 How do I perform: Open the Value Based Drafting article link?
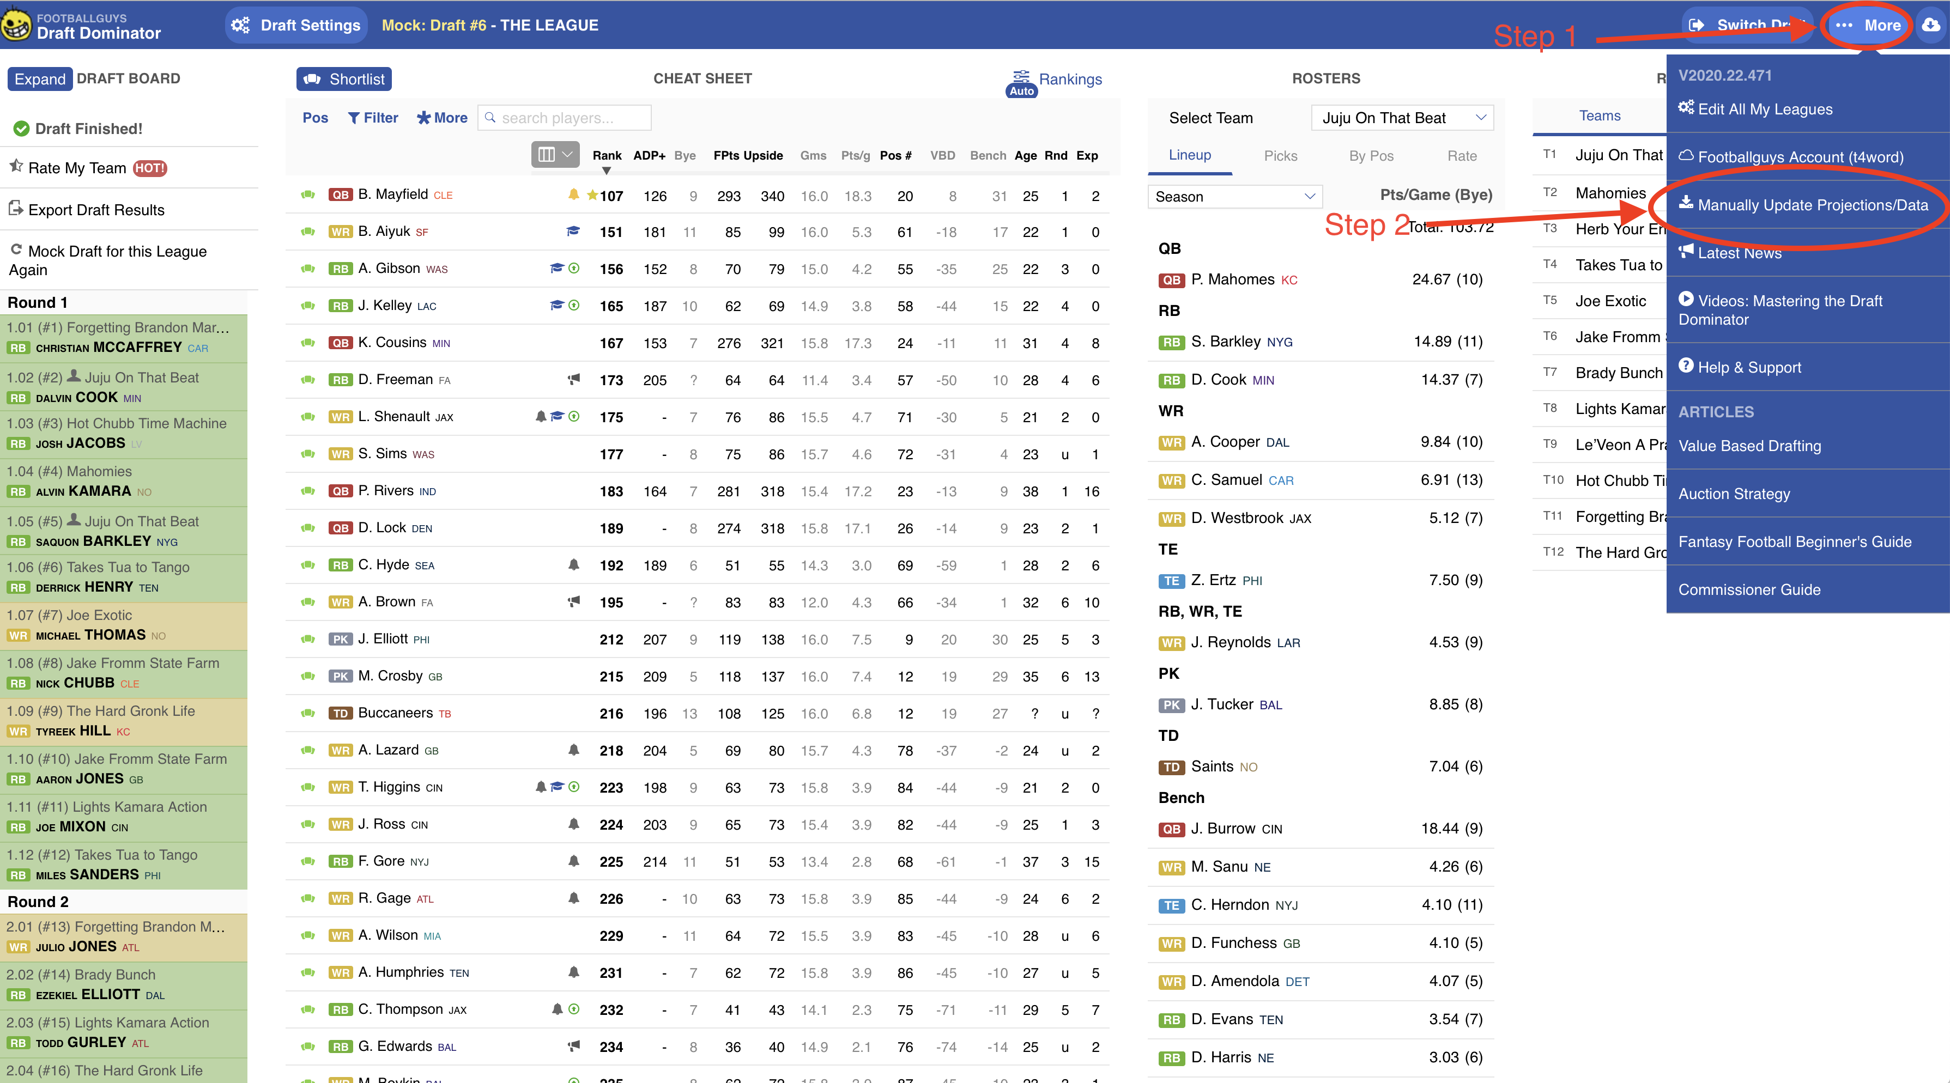pyautogui.click(x=1749, y=446)
